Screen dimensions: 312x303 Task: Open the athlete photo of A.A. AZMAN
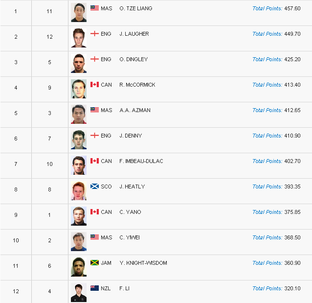79,115
